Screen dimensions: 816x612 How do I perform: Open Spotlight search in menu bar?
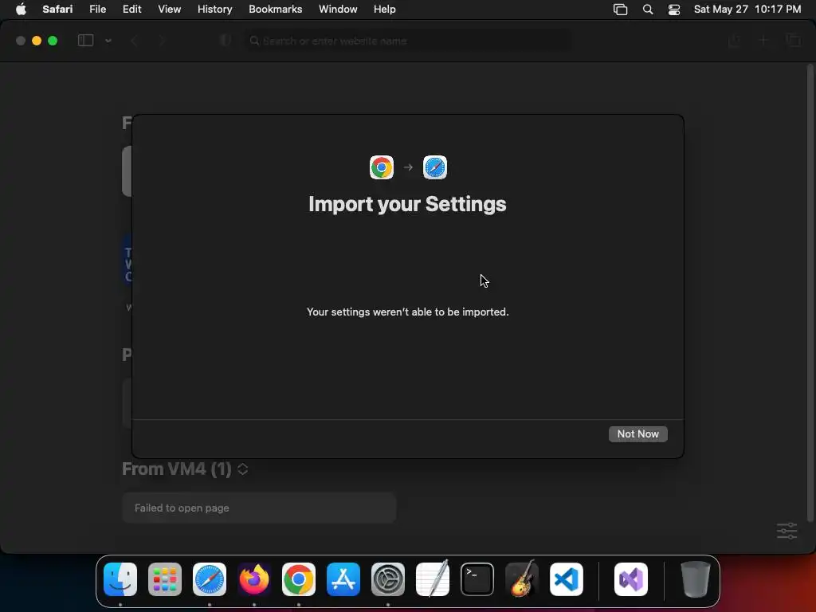point(648,10)
